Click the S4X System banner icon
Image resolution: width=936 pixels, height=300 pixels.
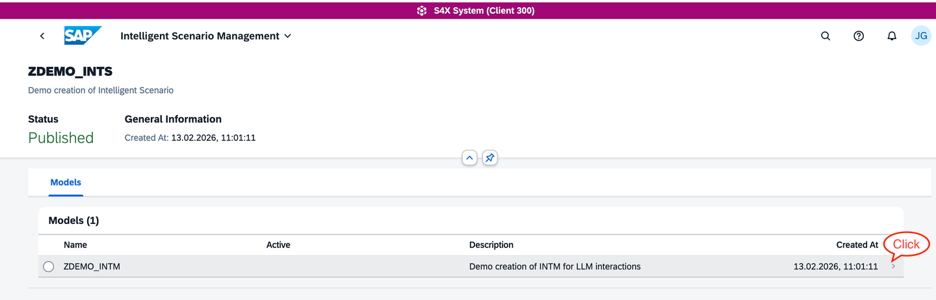[422, 10]
